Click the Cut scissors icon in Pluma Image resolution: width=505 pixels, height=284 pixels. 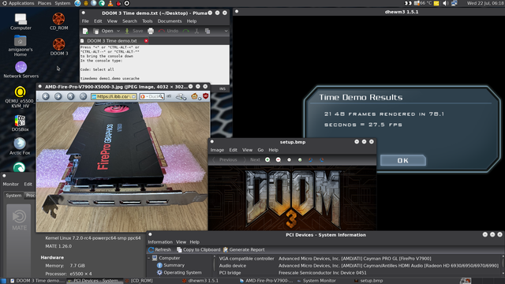(196, 31)
